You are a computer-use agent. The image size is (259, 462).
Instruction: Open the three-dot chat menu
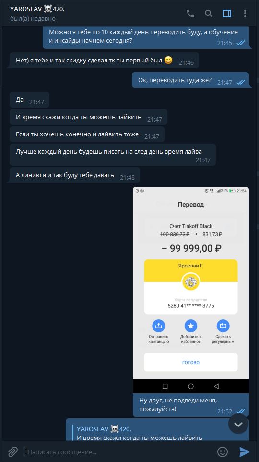coord(245,13)
